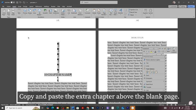
Task: Click the font color button
Action: (x=155, y=52)
